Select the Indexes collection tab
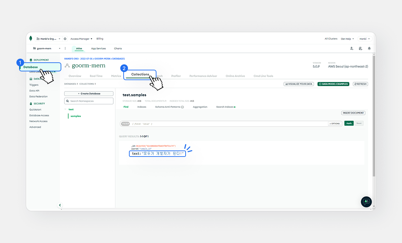Screen dimensions: 402x243 click(x=142, y=107)
